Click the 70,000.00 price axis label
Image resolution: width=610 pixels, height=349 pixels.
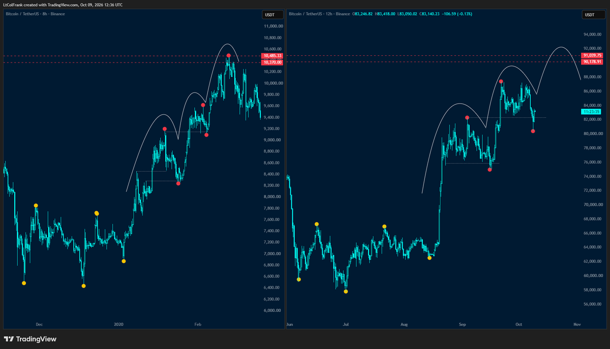593,205
